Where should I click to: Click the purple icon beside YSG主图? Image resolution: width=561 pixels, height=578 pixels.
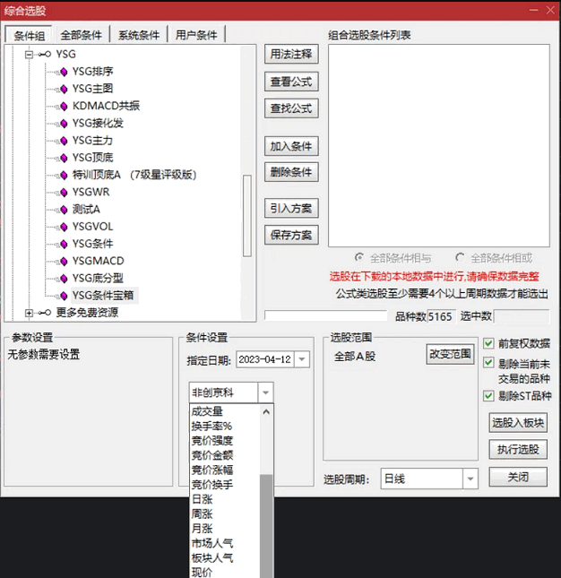pyautogui.click(x=64, y=90)
